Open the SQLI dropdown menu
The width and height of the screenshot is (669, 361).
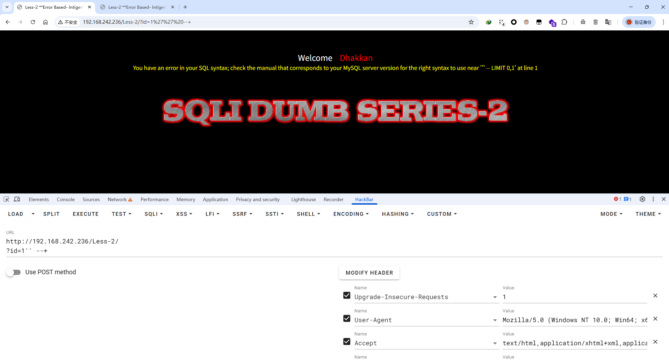click(x=154, y=214)
